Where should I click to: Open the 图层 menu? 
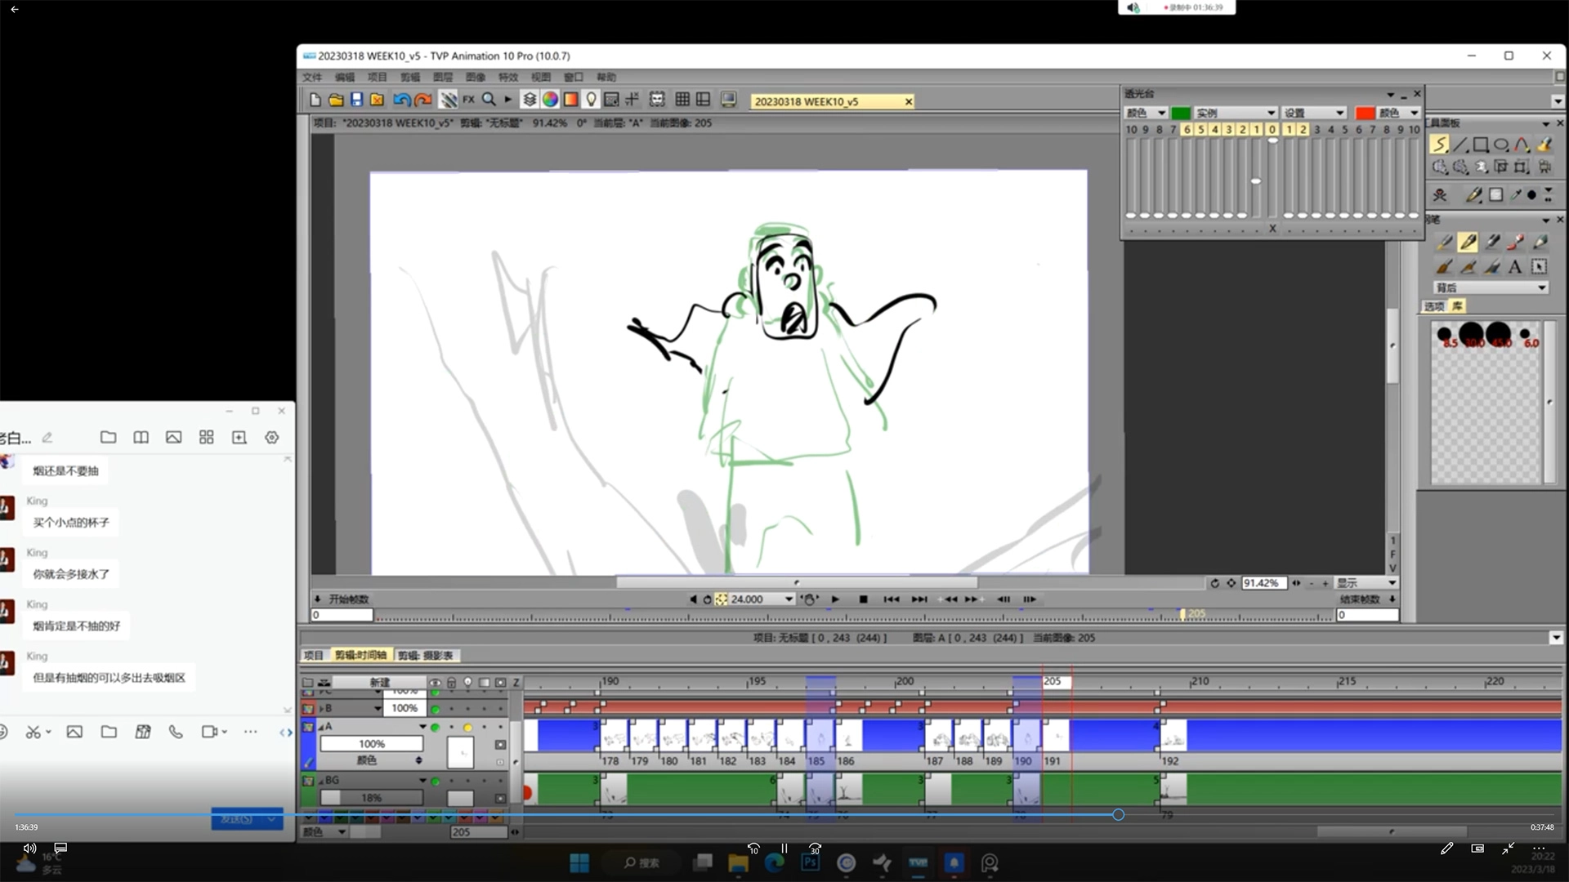pyautogui.click(x=442, y=77)
